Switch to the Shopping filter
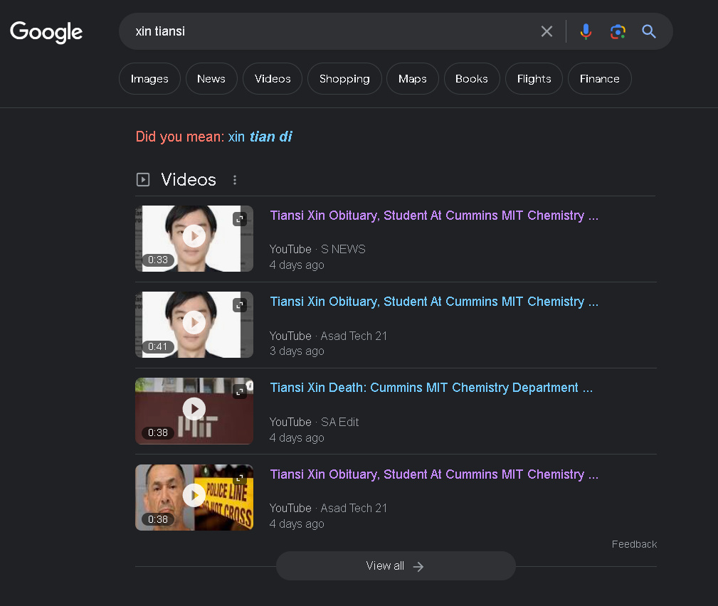 tap(344, 79)
